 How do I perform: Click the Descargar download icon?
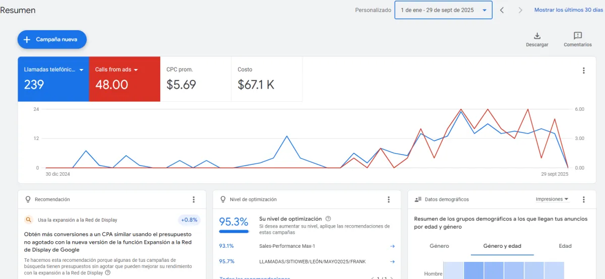tap(537, 36)
